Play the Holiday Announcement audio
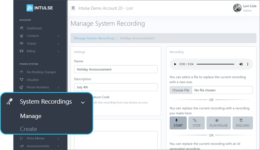This screenshot has height=150, width=260. [175, 64]
